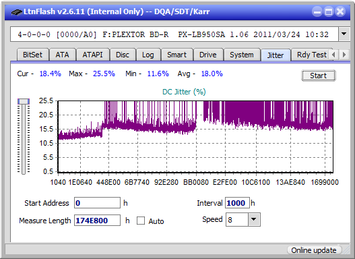Click the Min value 11.6%

pyautogui.click(x=158, y=74)
